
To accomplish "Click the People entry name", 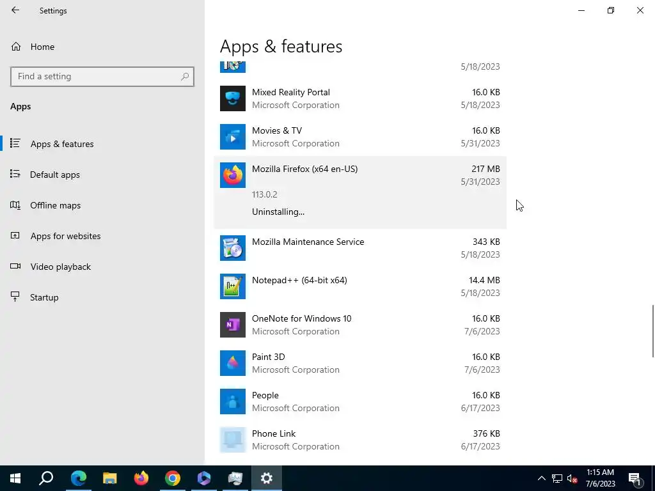I will coord(265,395).
